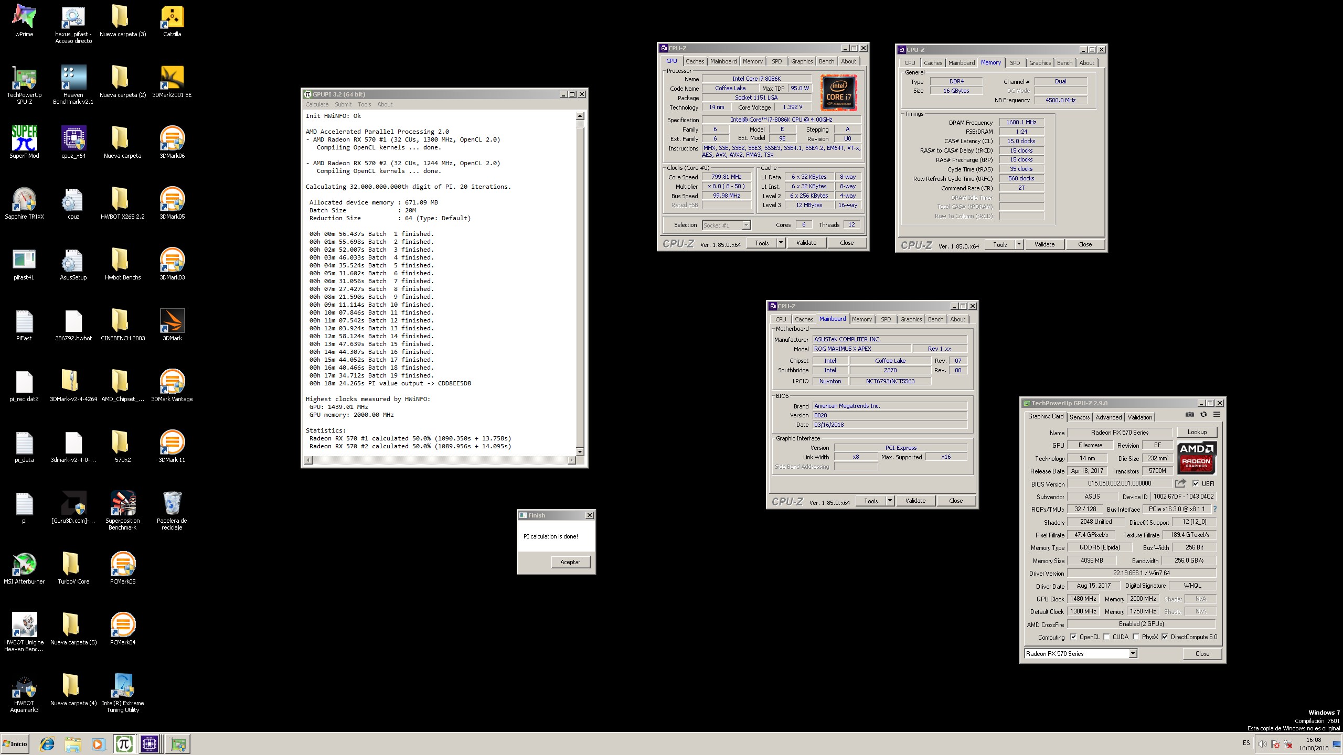Click GPUPI vertical scrollbar down arrow
The width and height of the screenshot is (1343, 755).
[580, 451]
